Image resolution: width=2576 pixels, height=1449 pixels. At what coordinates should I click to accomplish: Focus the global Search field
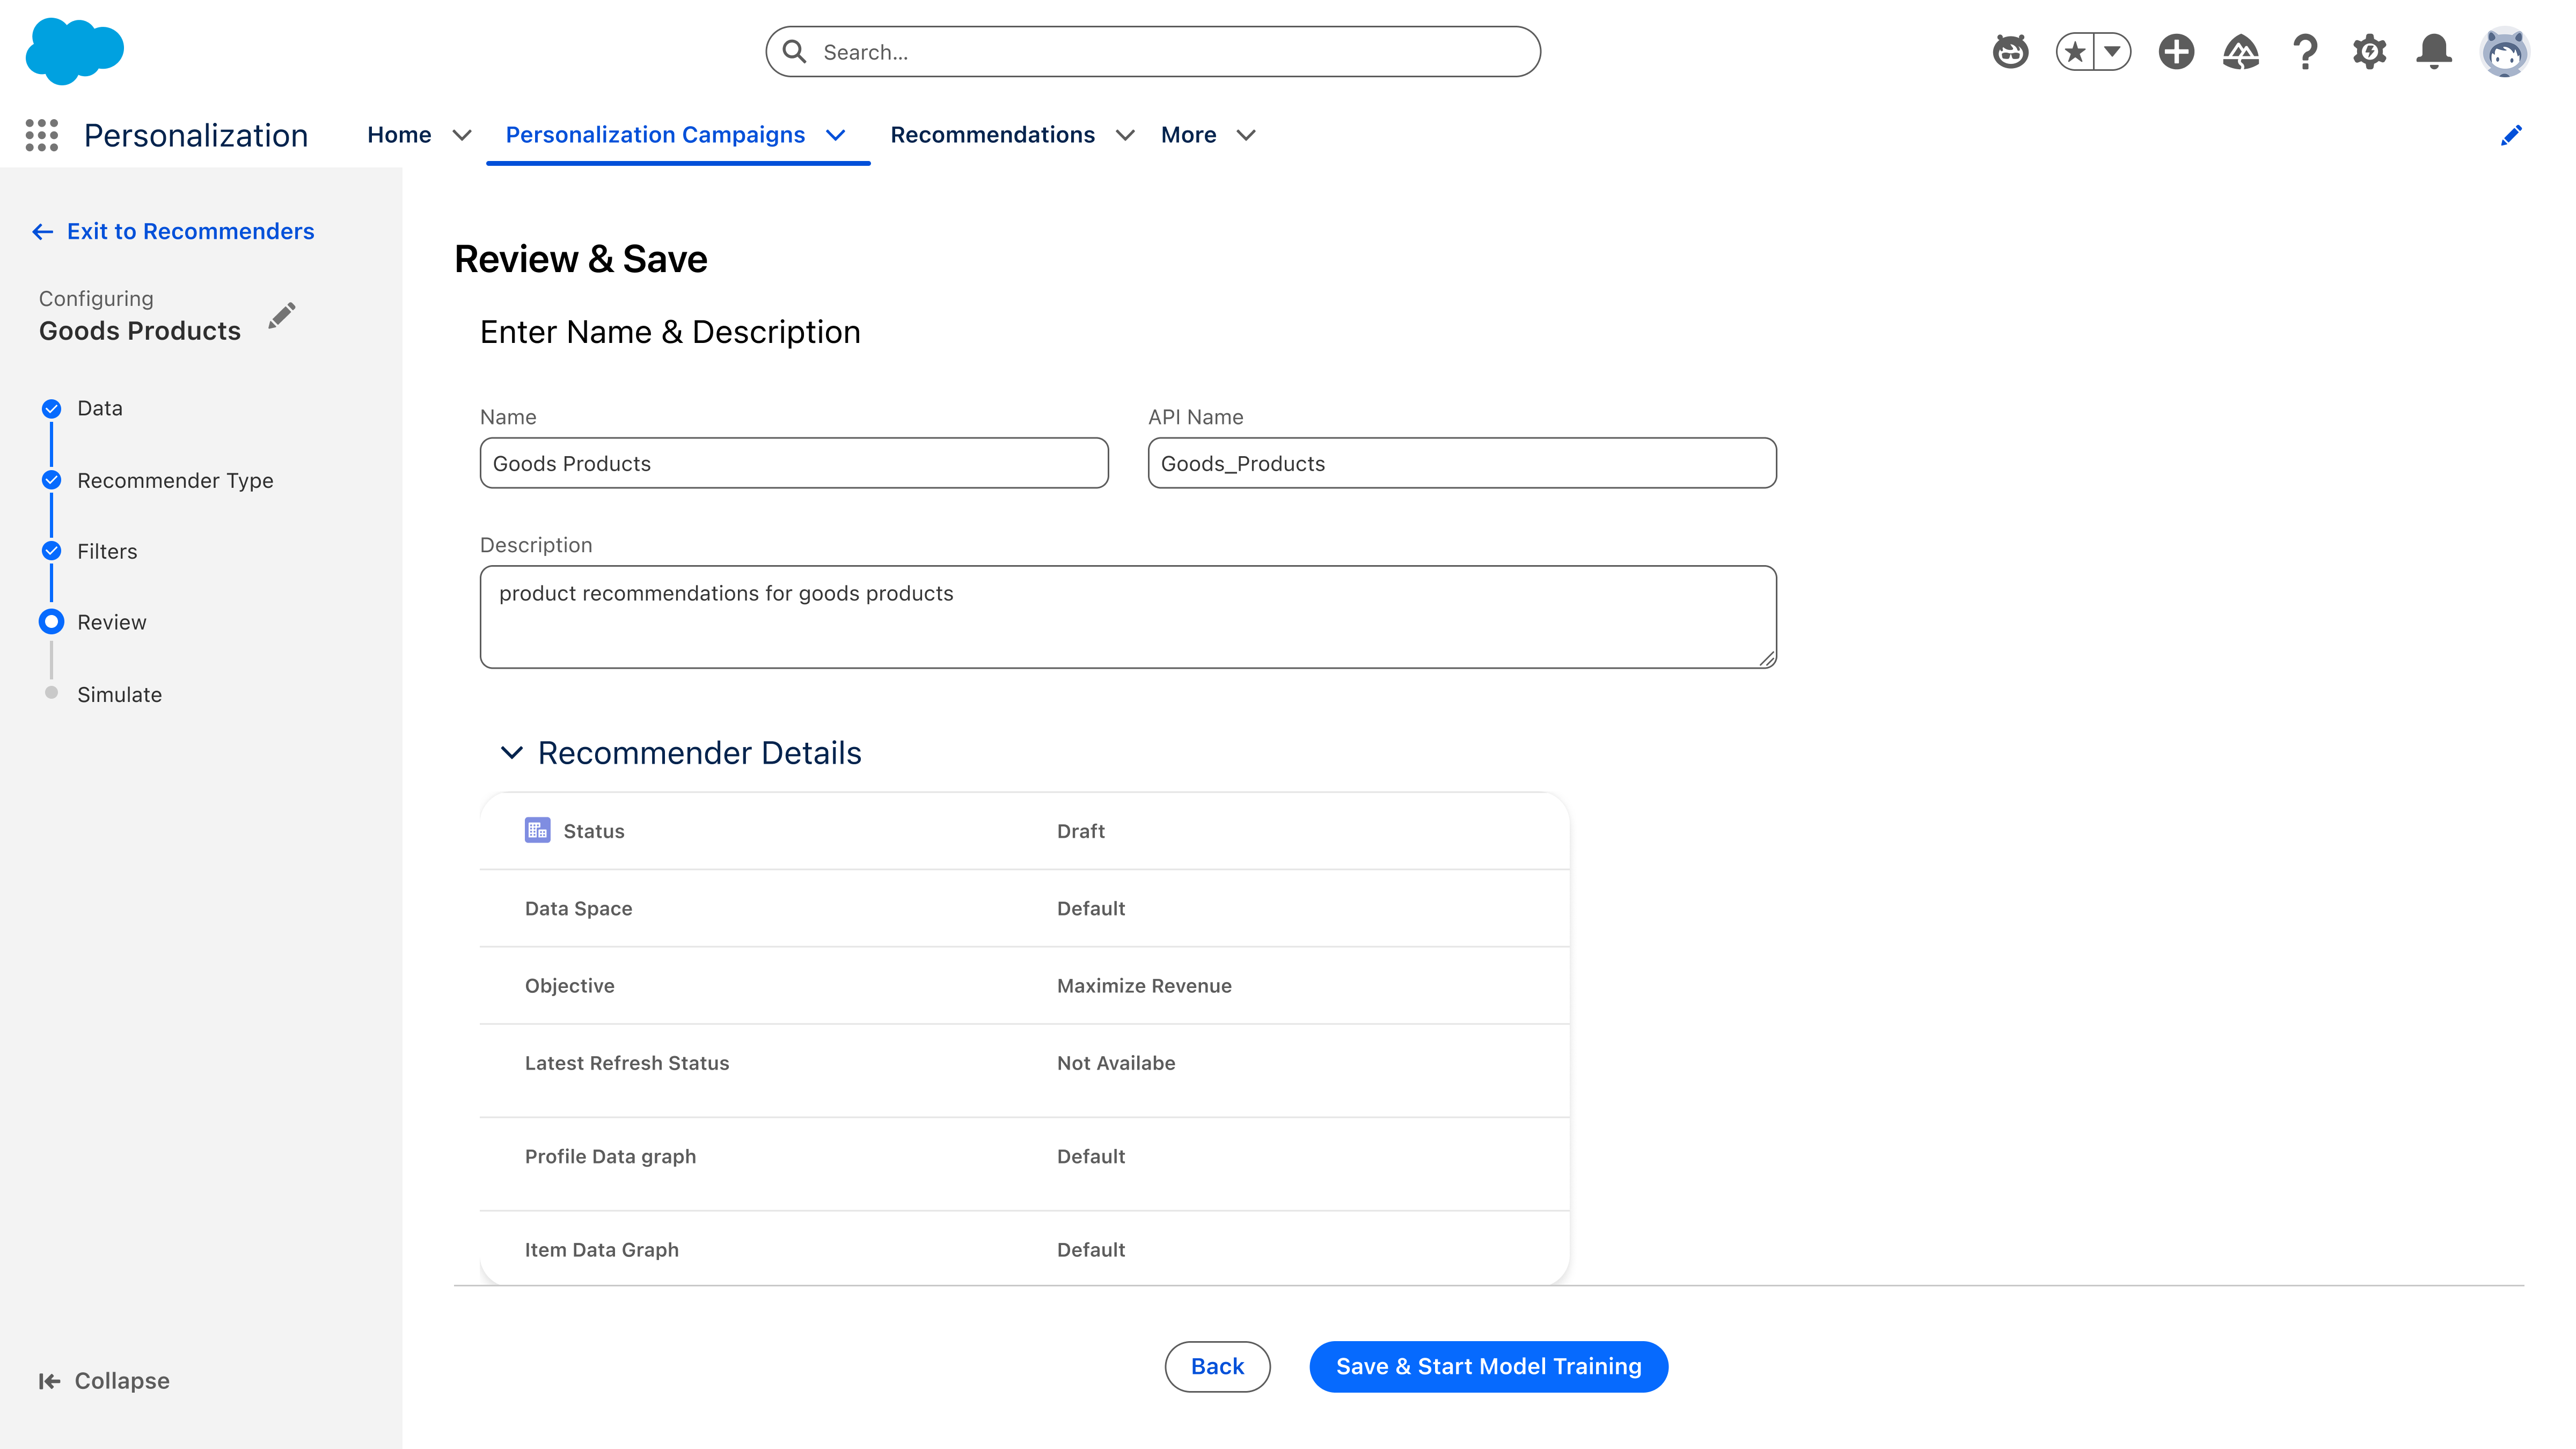(x=1152, y=51)
